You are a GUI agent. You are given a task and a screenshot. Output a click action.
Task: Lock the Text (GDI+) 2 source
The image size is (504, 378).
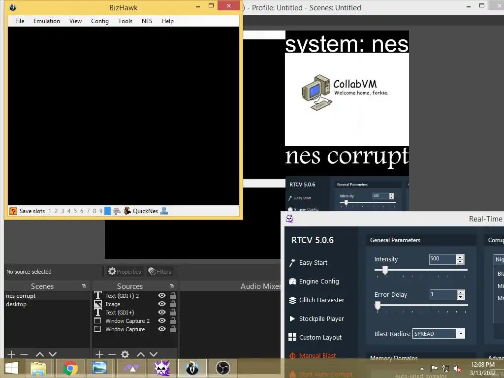tap(173, 295)
